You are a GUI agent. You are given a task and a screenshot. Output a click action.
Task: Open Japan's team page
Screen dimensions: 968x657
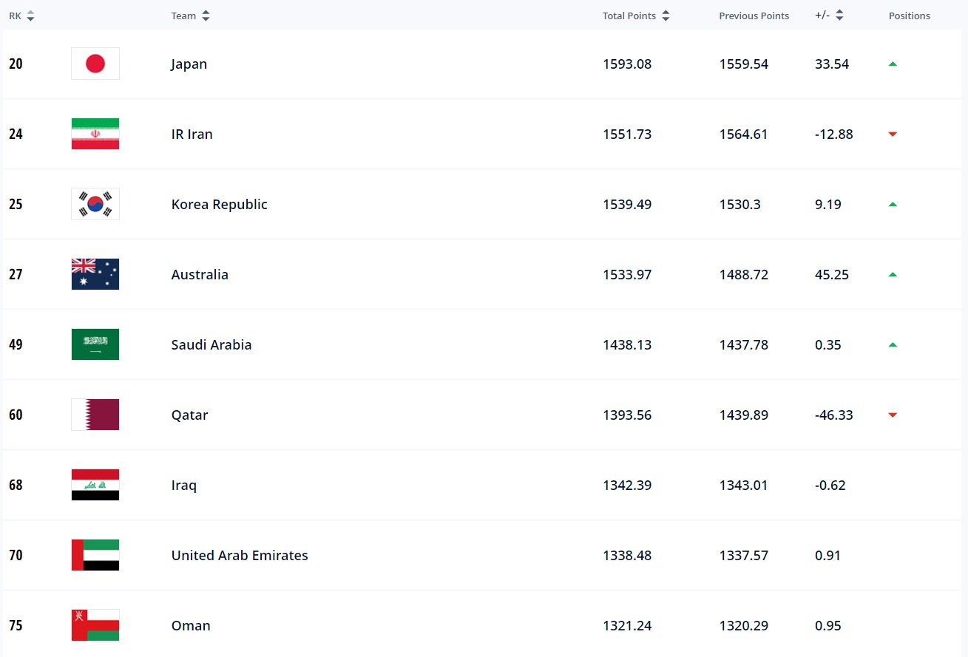(x=189, y=64)
